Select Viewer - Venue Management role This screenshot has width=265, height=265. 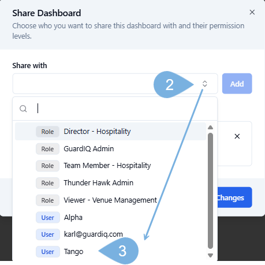[x=110, y=200]
